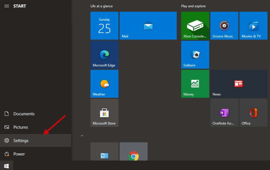Launch the Xbox Console Companion
This screenshot has width=270, height=170.
tap(195, 25)
